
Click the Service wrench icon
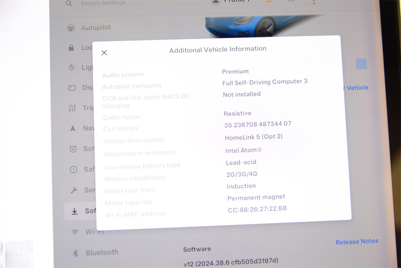click(x=74, y=190)
